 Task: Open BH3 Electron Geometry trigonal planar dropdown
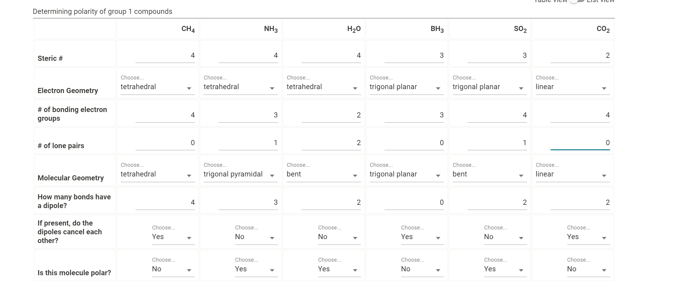(x=407, y=87)
